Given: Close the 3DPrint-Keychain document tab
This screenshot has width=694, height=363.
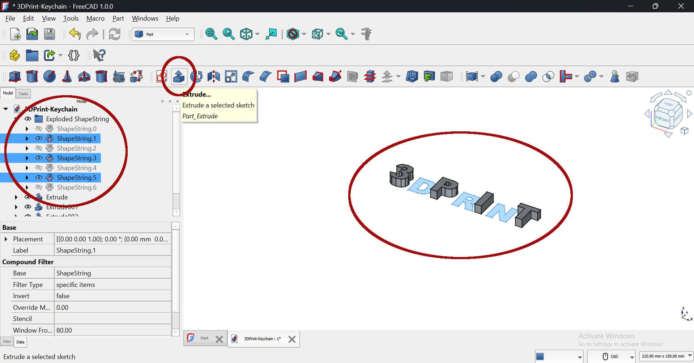Looking at the screenshot, I should [x=292, y=339].
